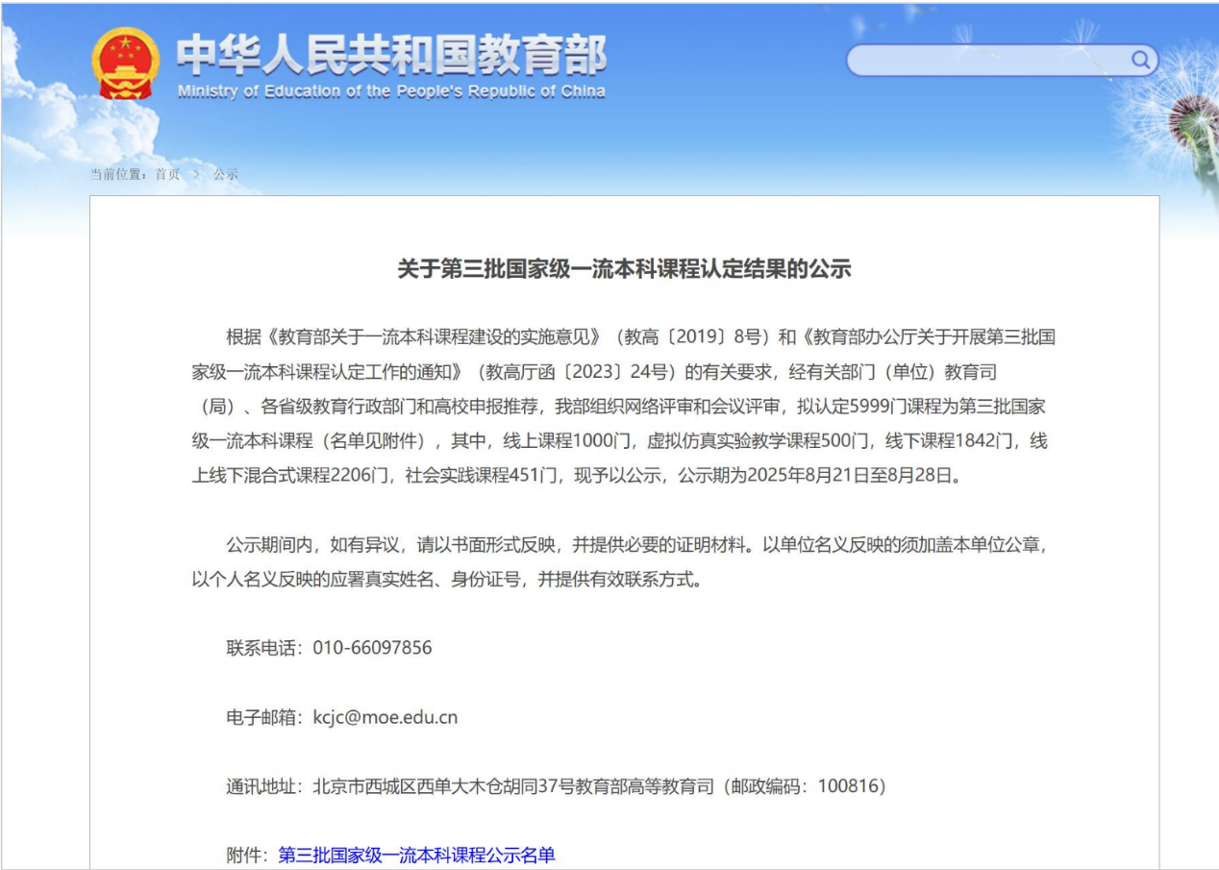Screen dimensions: 1219x870
Task: Click the phone number 010-66097856
Action: 372,648
